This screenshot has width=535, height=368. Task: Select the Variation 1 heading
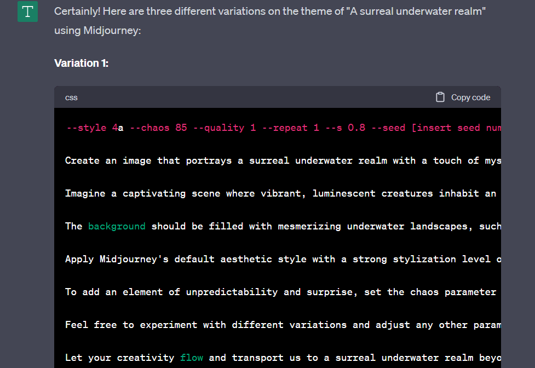82,63
